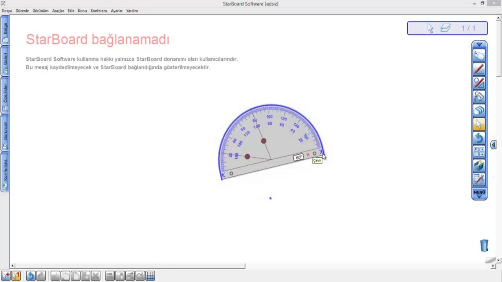The height and width of the screenshot is (282, 502).
Task: Open the Ayarlar menu
Action: 117,11
